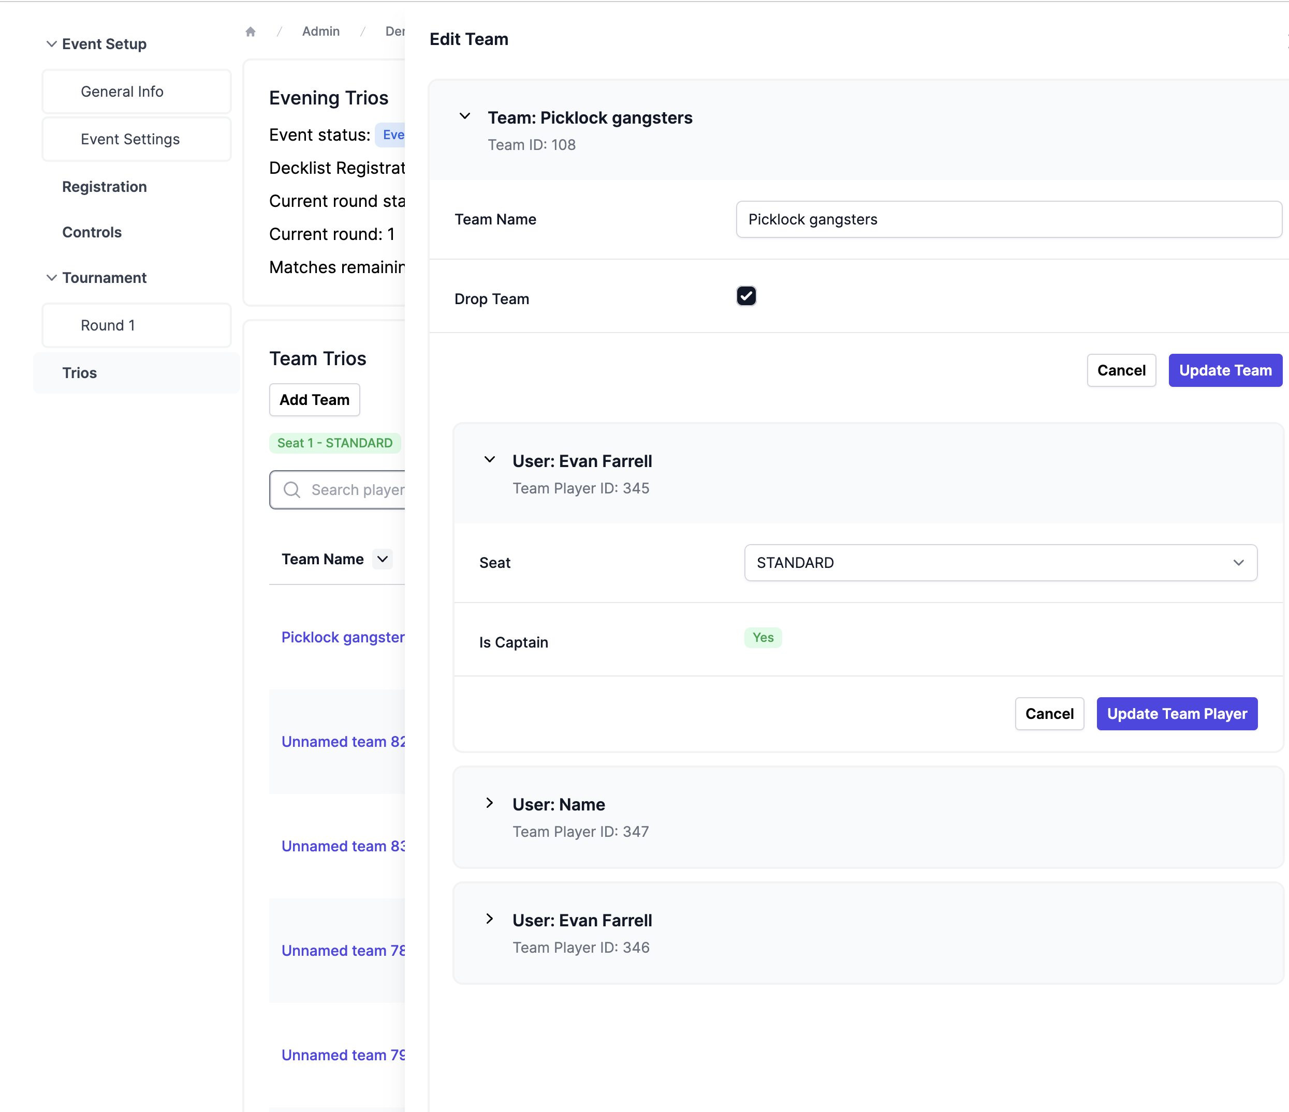1289x1112 pixels.
Task: Click into the Team Name text field
Action: (1008, 219)
